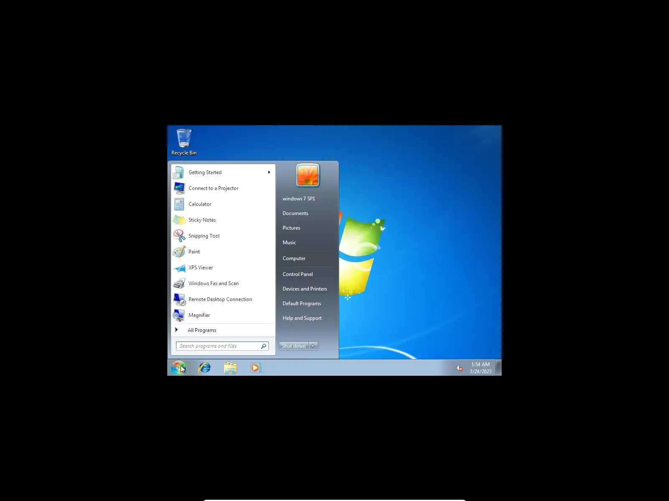Screen dimensions: 669x501
Task: Open Internet Explorer from the taskbar
Action: (x=204, y=367)
